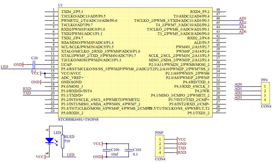Click the LED net label below RLED resistor

click(71, 155)
